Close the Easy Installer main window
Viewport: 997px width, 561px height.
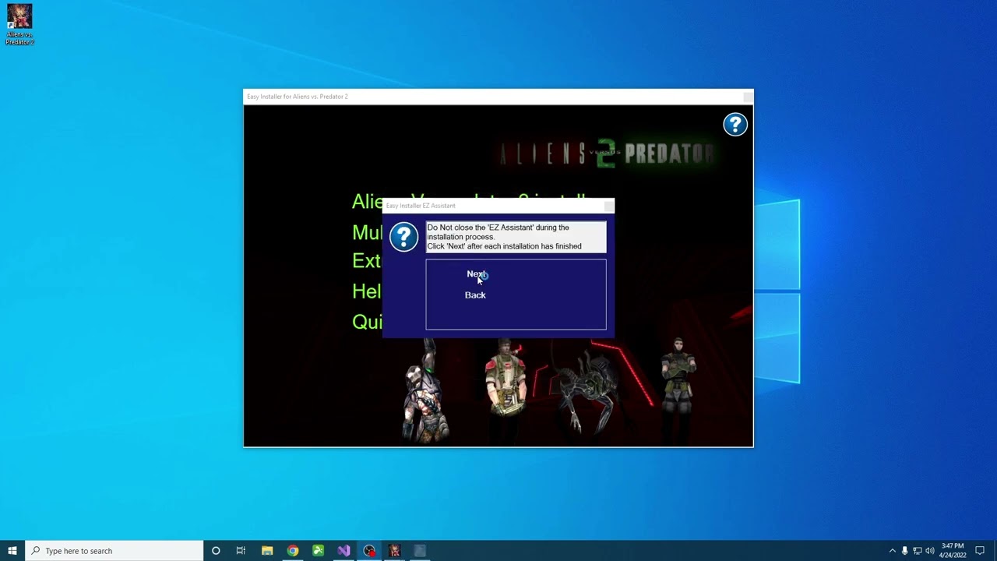tap(748, 97)
